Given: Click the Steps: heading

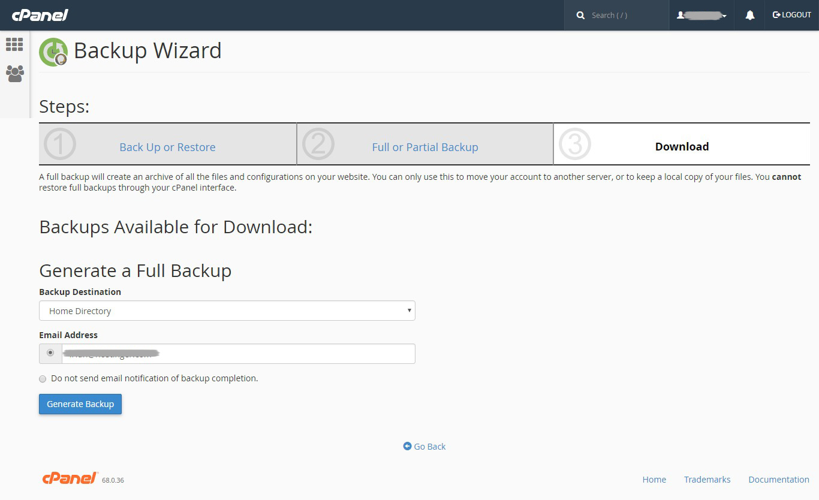Looking at the screenshot, I should pyautogui.click(x=64, y=107).
